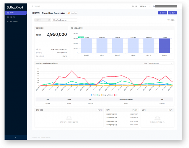Click the 2024-06 bar in the fee chart
Viewport: 189px width, 148px height.
(102, 46)
